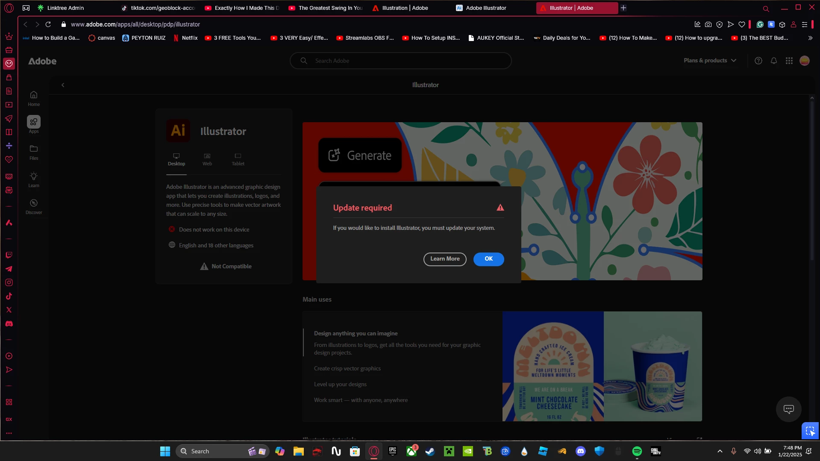Open the Learn section in Adobe sidebar
Image resolution: width=820 pixels, height=461 pixels.
pyautogui.click(x=34, y=179)
